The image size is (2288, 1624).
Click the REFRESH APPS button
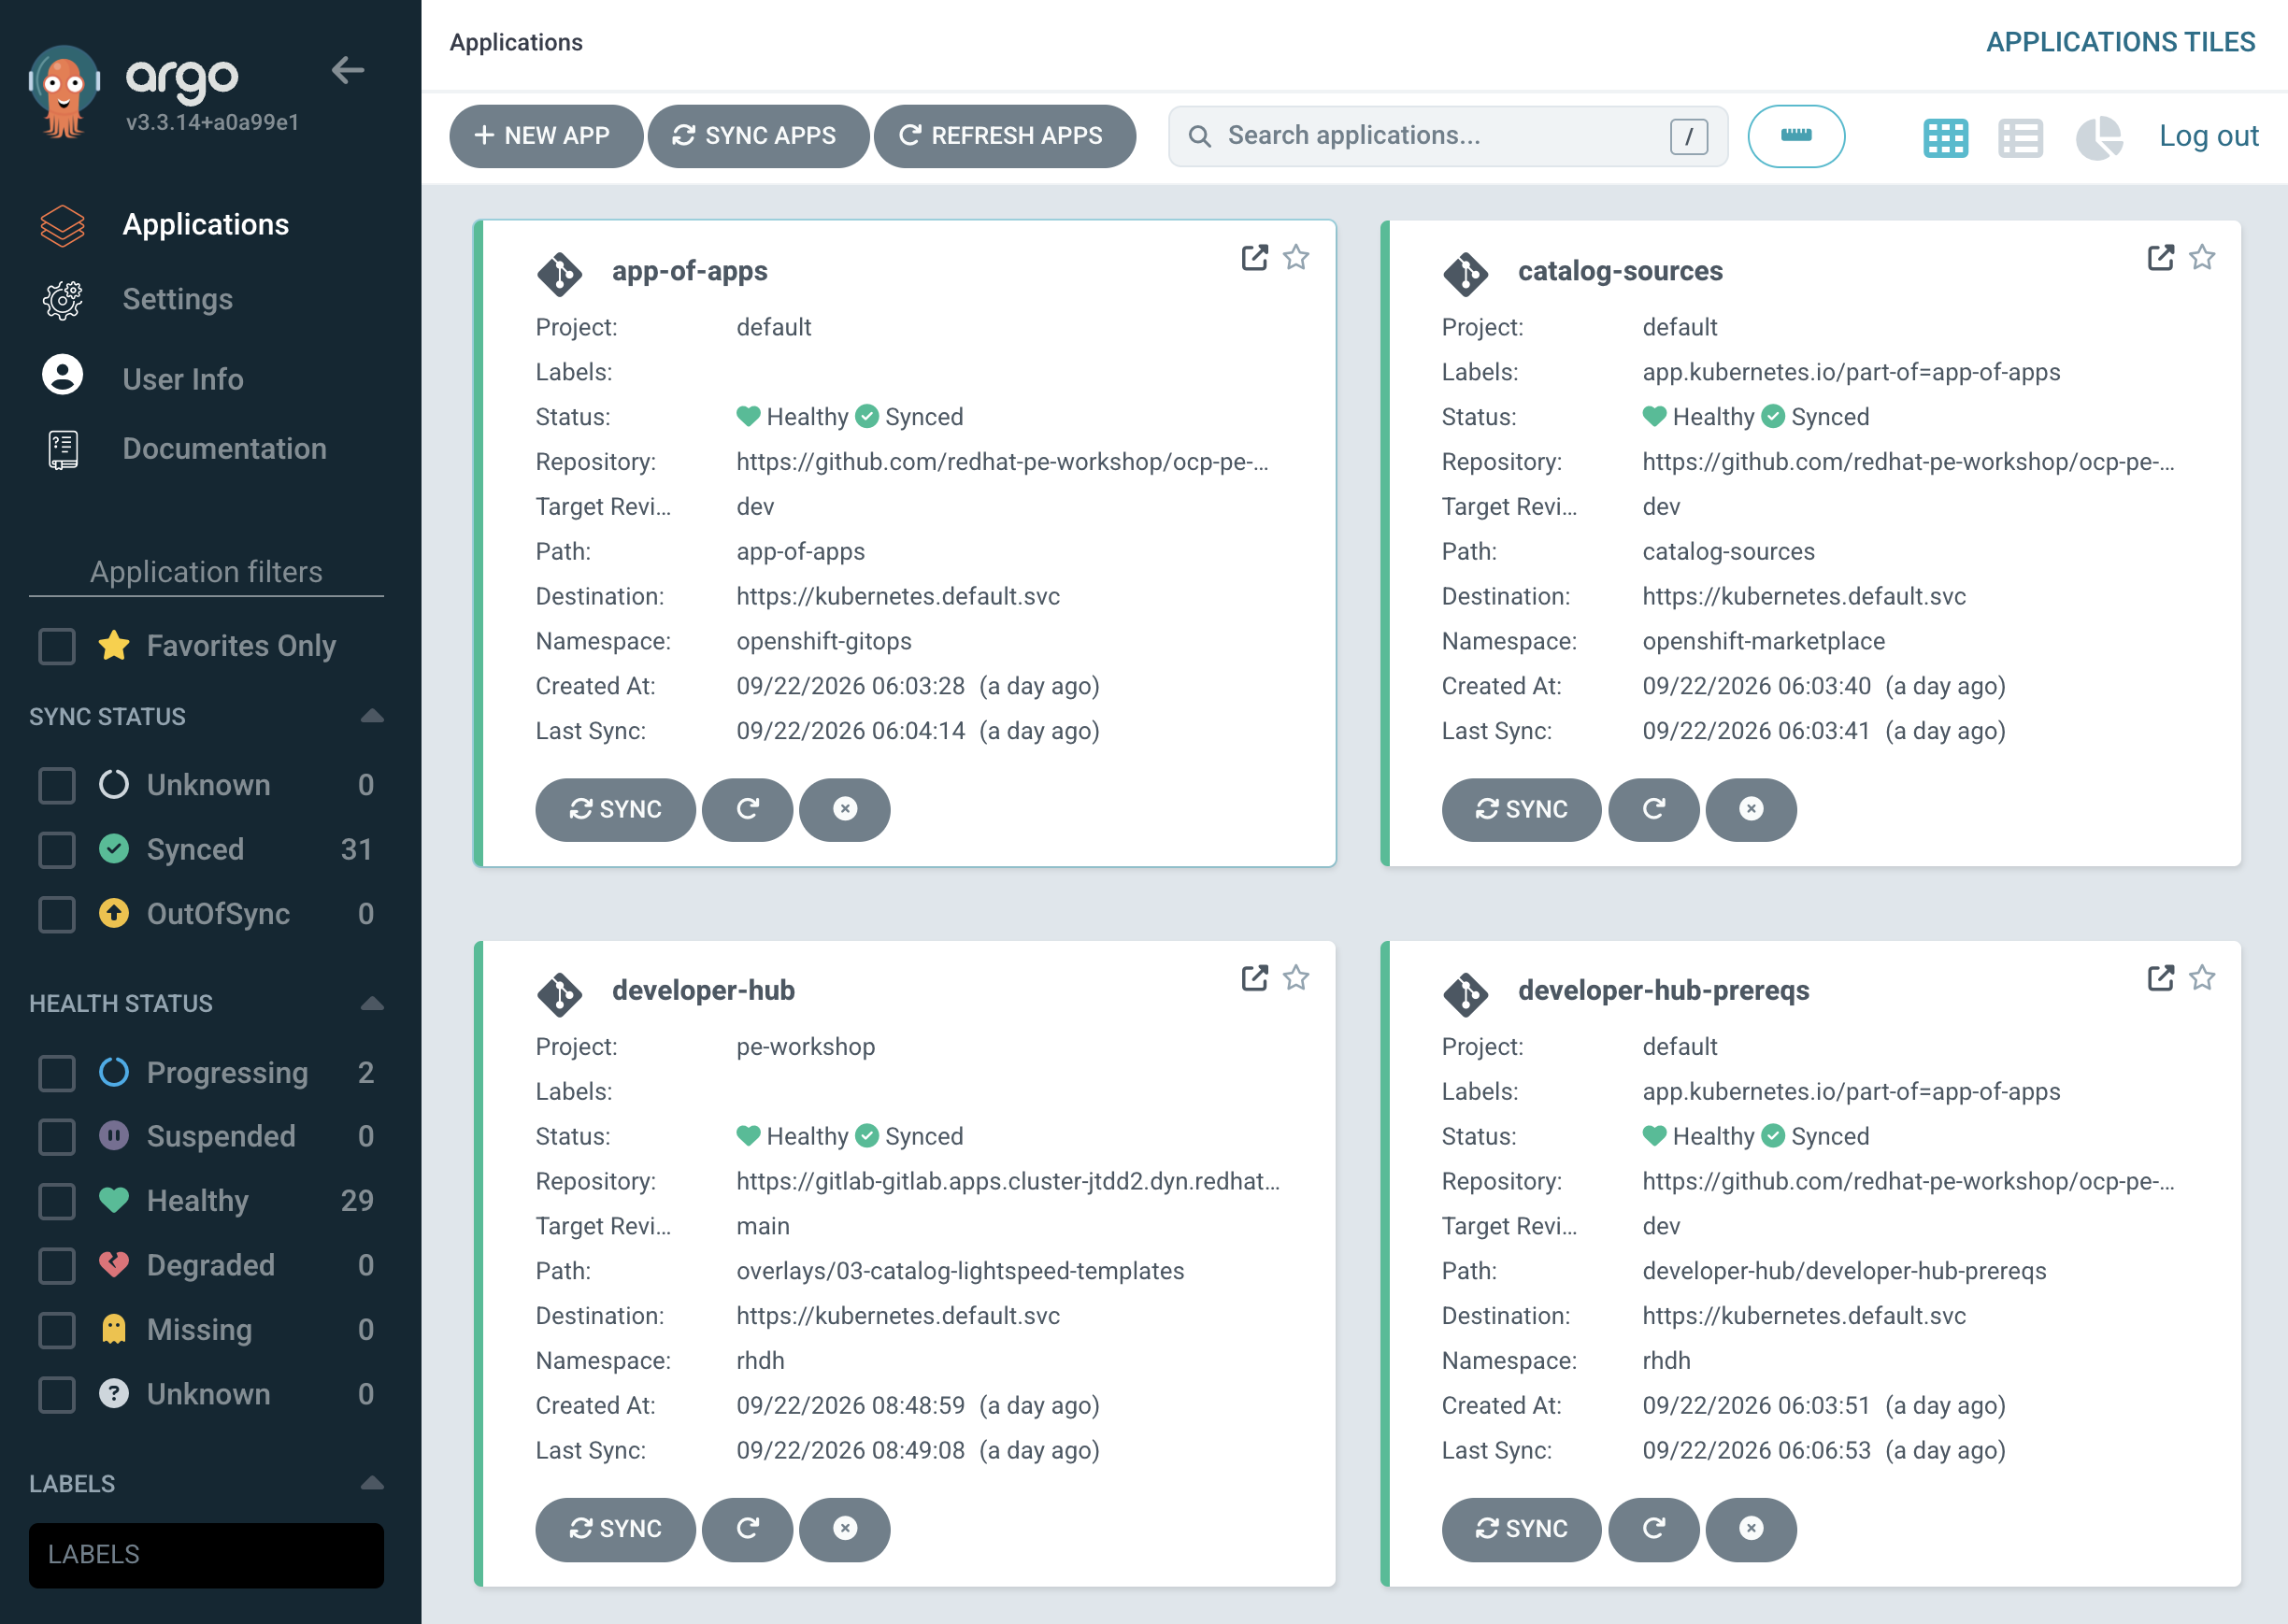1004,136
